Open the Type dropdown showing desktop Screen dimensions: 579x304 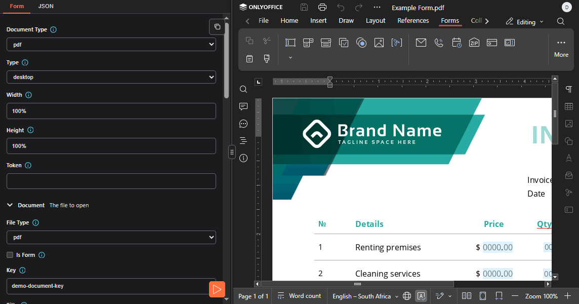(111, 77)
